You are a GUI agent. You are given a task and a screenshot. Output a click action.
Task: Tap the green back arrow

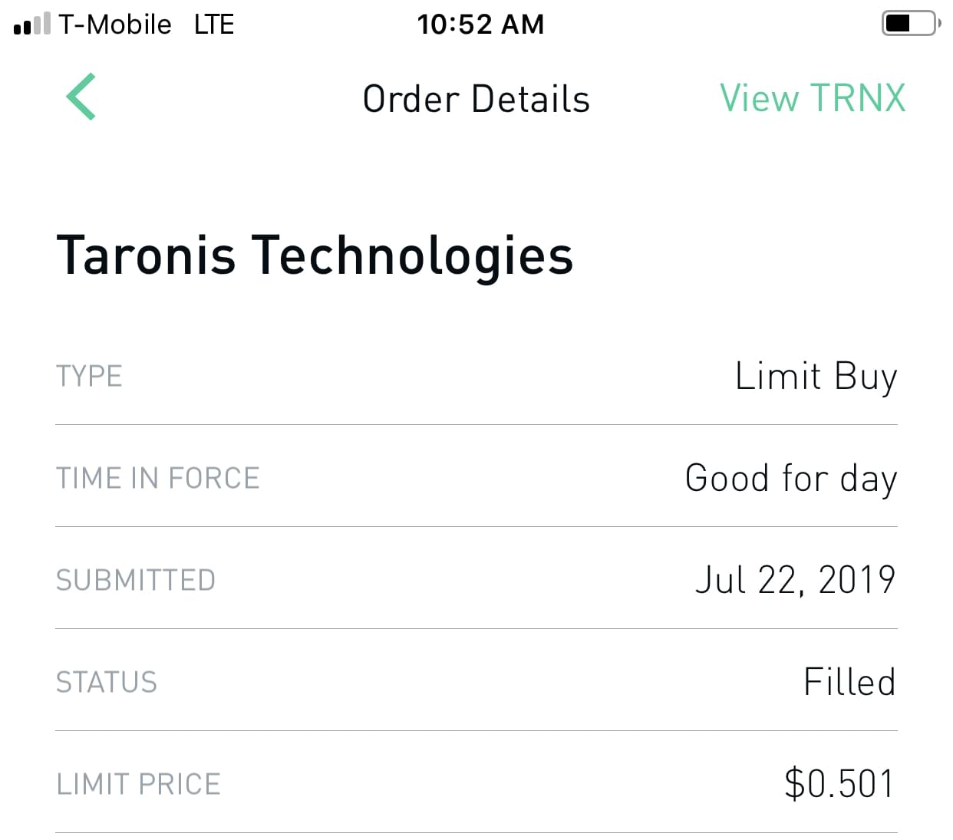(x=81, y=97)
